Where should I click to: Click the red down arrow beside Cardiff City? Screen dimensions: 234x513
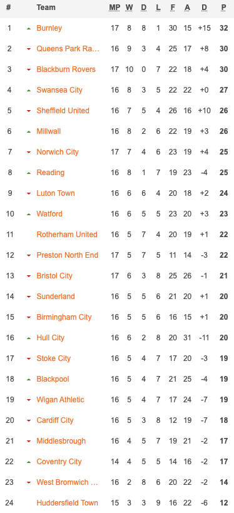tap(29, 420)
